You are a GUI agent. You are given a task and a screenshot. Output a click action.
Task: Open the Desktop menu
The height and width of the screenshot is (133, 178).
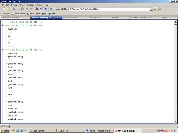(x=30, y=5)
